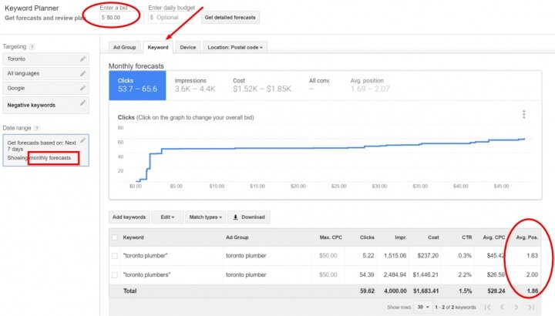Viewport: 555px width, 316px height.
Task: Click the impressions value 2,484.94
Action: tap(395, 274)
